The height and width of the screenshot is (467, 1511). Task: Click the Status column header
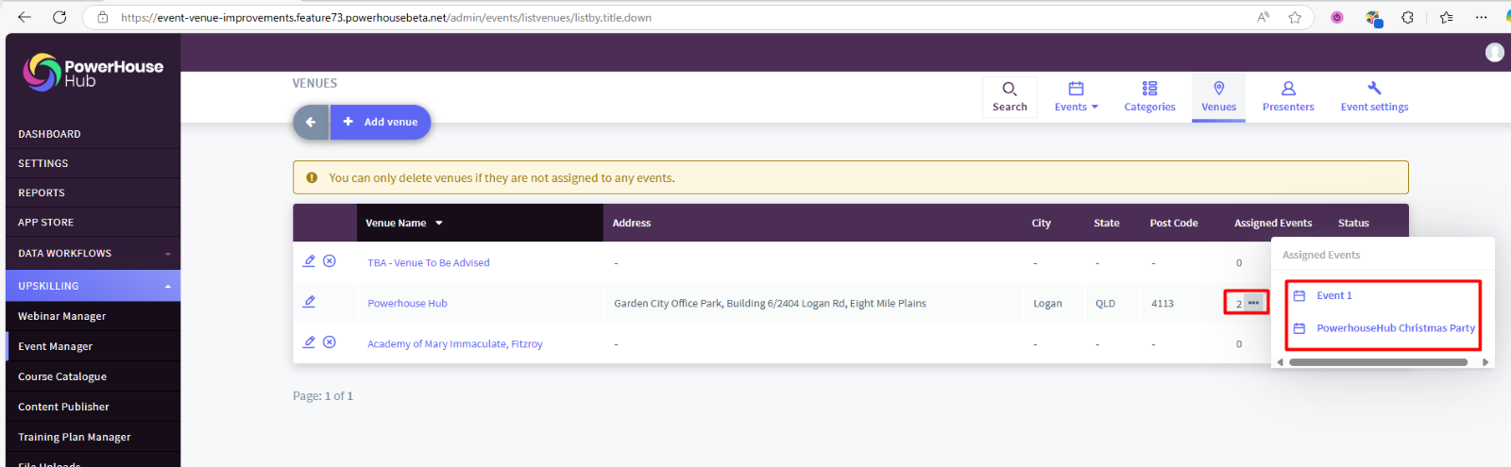1352,224
